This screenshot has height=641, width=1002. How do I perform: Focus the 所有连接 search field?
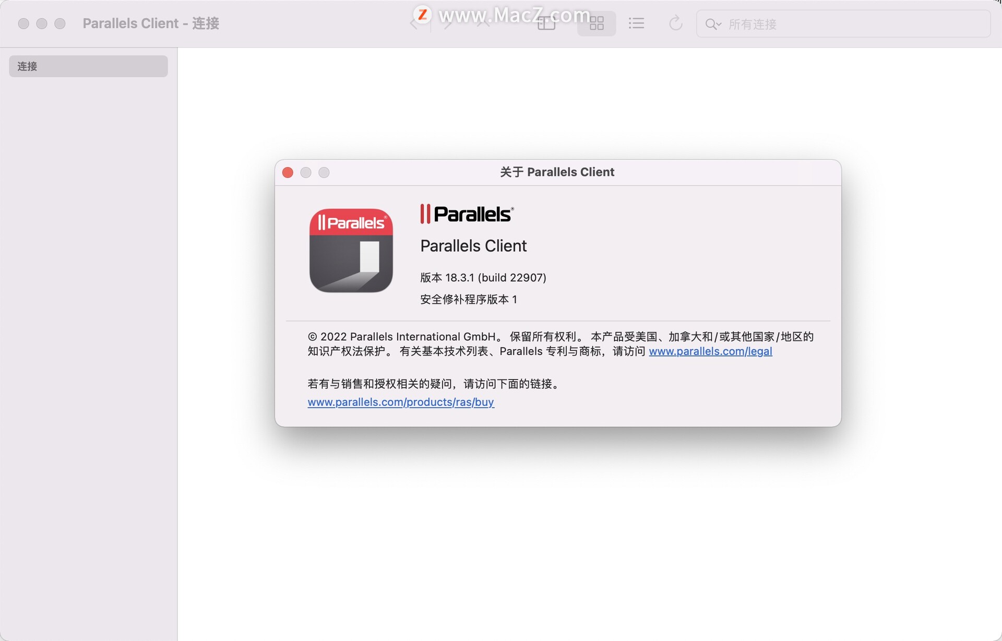(x=843, y=24)
